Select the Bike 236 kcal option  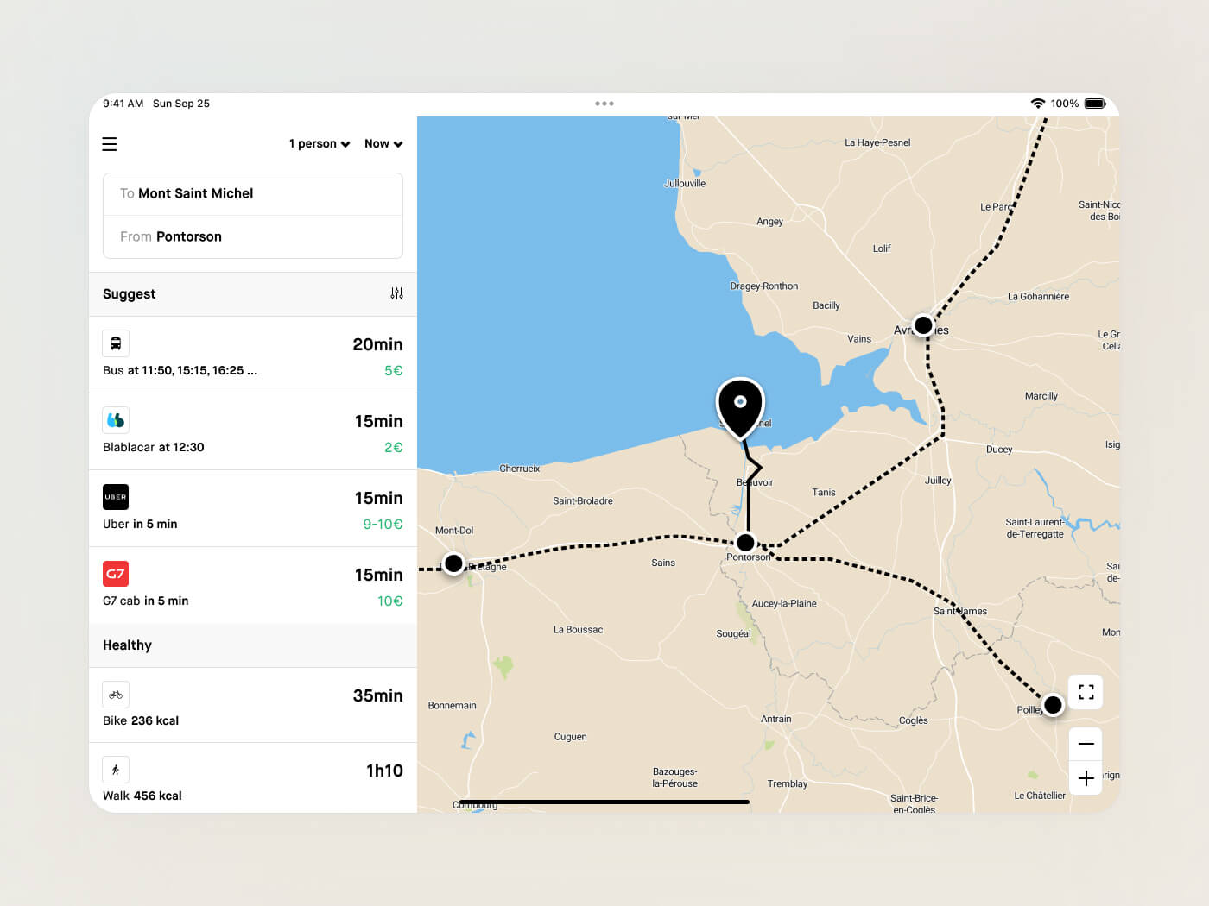click(x=253, y=705)
